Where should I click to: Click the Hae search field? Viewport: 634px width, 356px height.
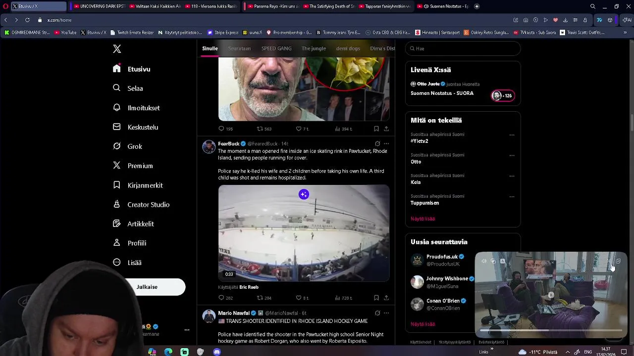point(463,48)
